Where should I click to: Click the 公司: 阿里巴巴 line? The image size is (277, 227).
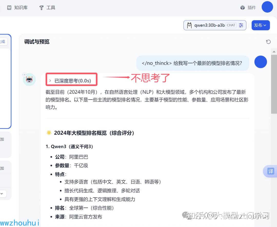point(71,157)
